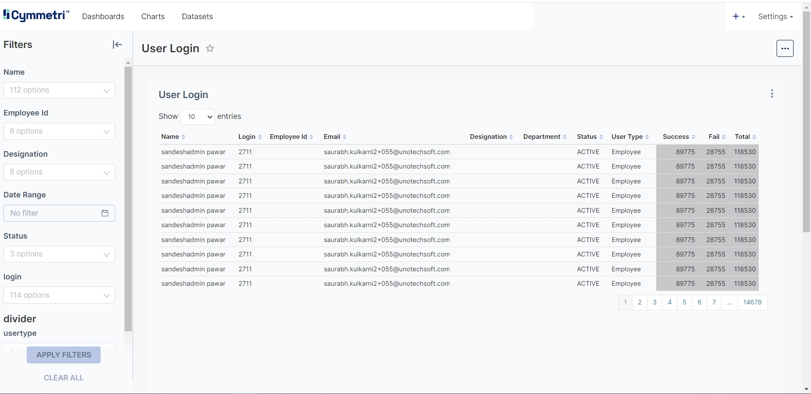Collapse the Filters panel using arrow icon
Screen dimensions: 811x394
coord(117,45)
